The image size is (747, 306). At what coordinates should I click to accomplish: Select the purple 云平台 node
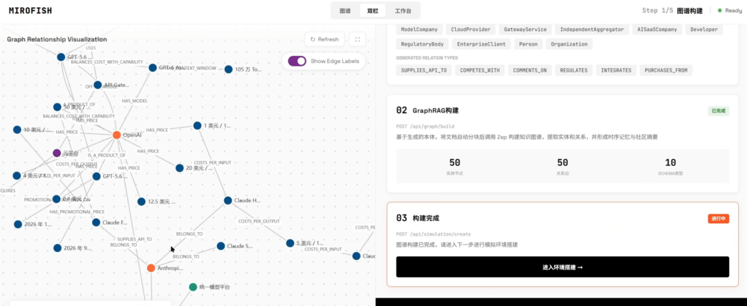[57, 153]
